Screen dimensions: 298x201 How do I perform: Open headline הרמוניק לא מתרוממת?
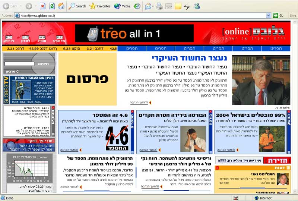pos(100,161)
